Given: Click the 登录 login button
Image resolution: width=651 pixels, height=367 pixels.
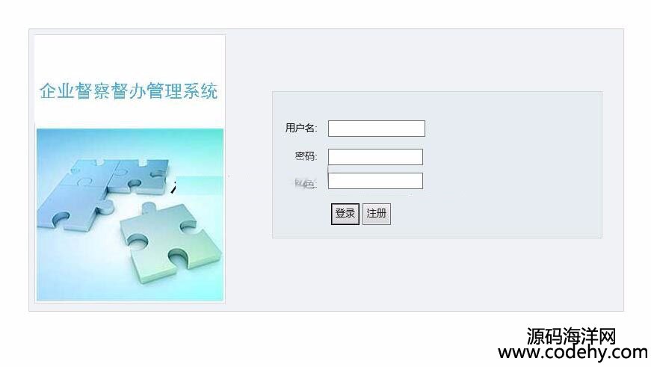Looking at the screenshot, I should [x=345, y=214].
